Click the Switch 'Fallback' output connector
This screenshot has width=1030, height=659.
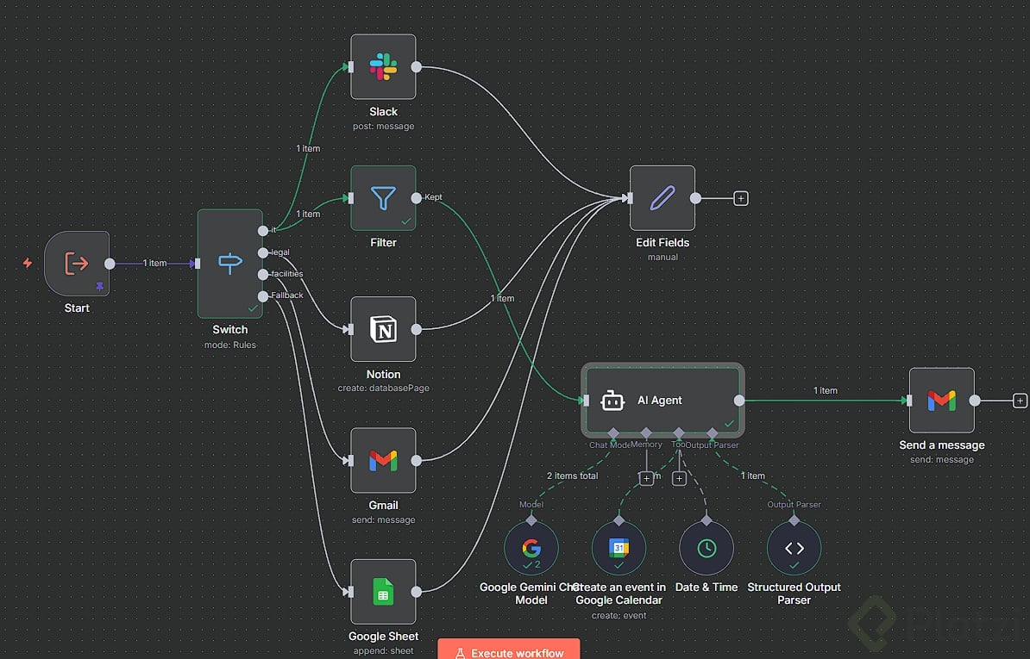coord(263,296)
